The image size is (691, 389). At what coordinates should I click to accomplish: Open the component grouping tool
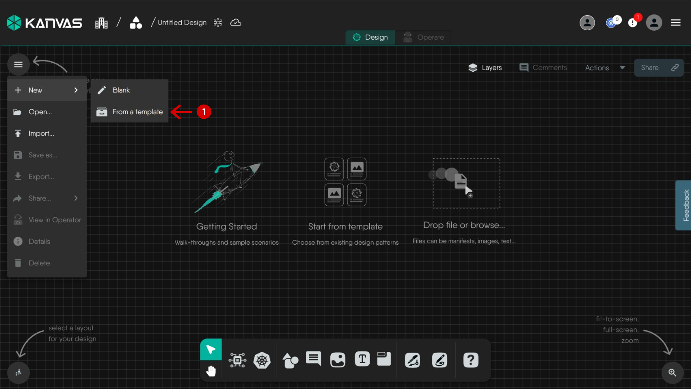coord(238,360)
